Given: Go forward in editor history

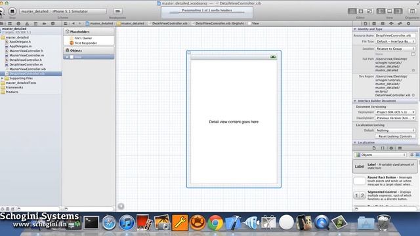Looking at the screenshot, I should (79, 24).
